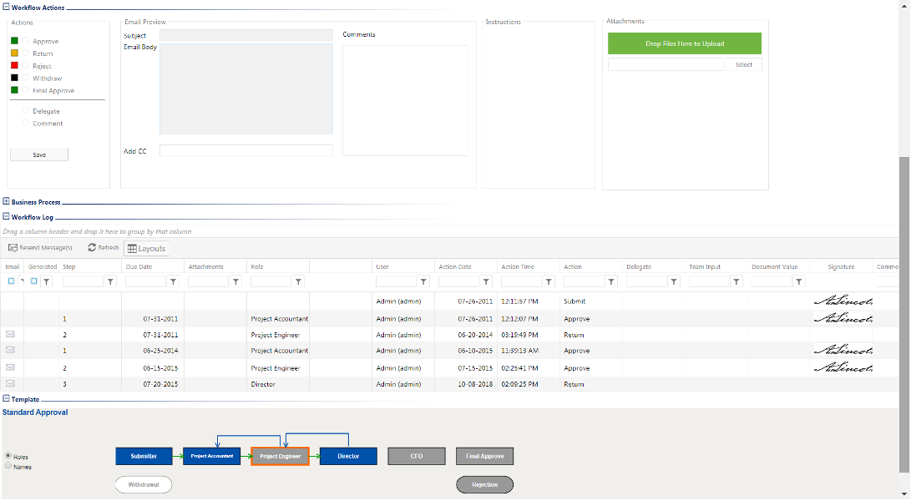Click the CFO workflow step
Screen dimensions: 911x501
pyautogui.click(x=417, y=456)
